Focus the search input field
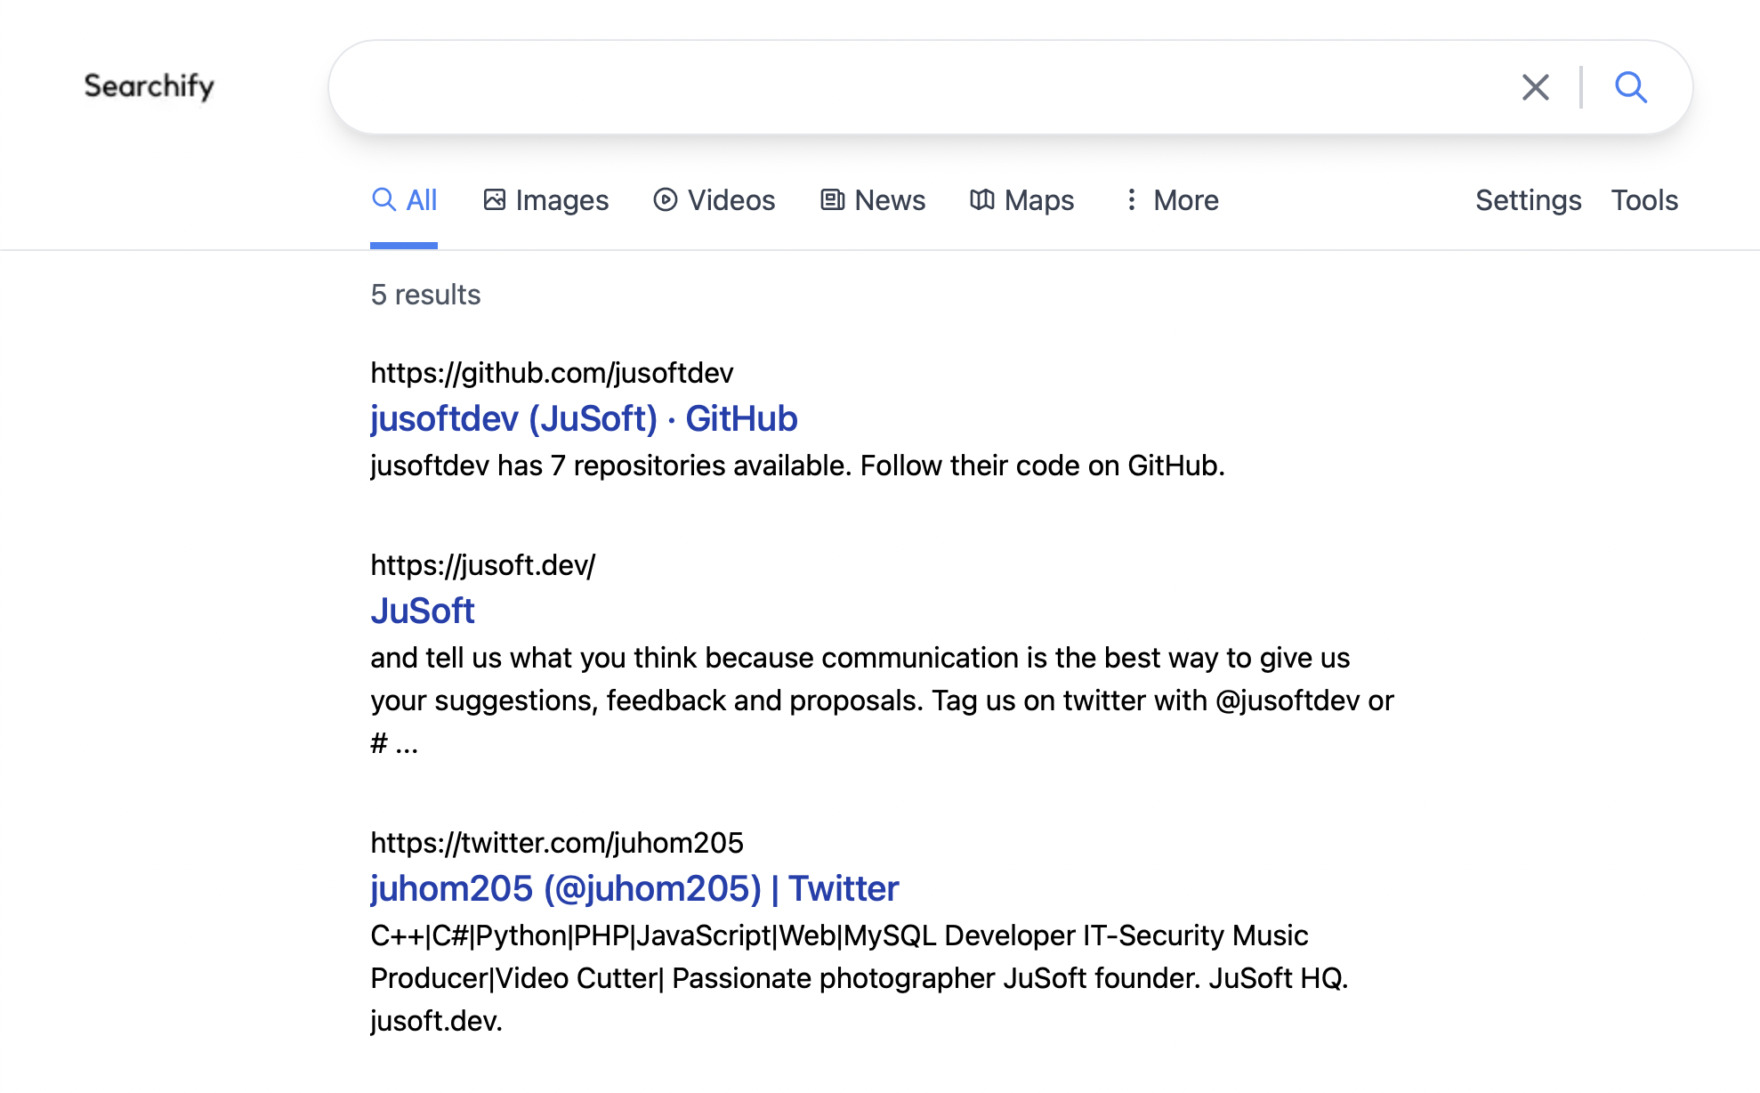The height and width of the screenshot is (1093, 1760). pyautogui.click(x=916, y=87)
